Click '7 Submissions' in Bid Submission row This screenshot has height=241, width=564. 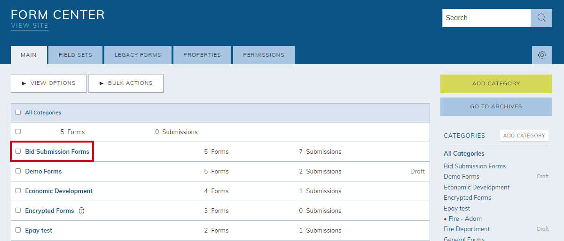320,151
